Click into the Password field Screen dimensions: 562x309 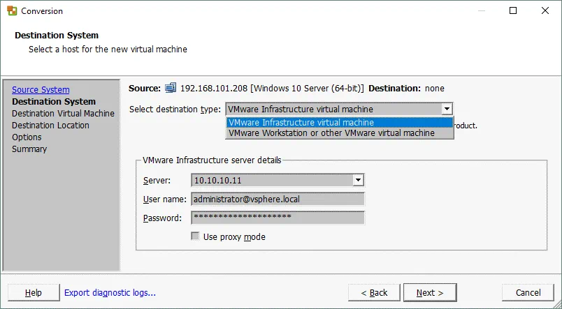(x=278, y=218)
